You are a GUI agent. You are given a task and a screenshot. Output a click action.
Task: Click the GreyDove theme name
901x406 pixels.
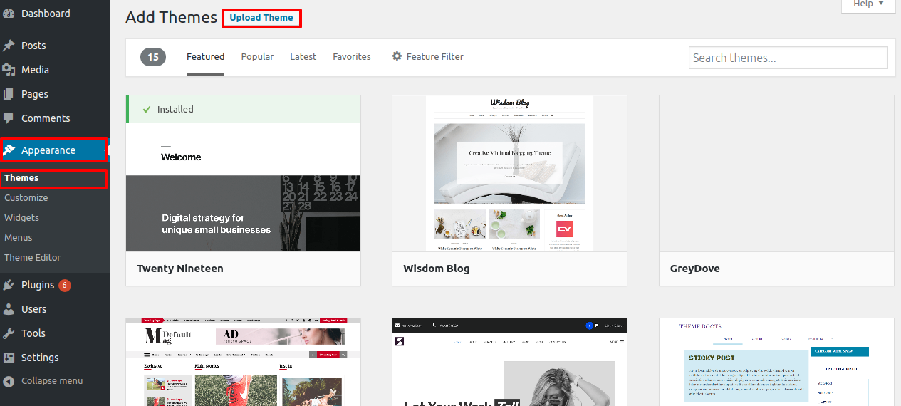pos(695,269)
